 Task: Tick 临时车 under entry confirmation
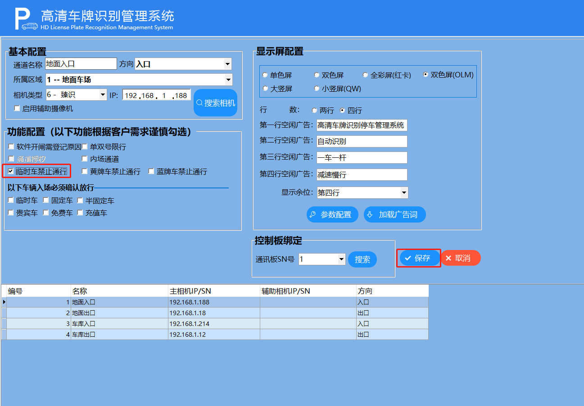11,200
